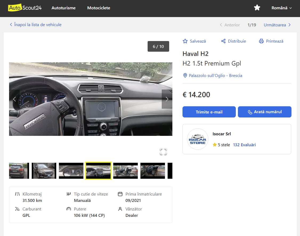Open saved favorites star in header
The height and width of the screenshot is (236, 300).
click(257, 8)
